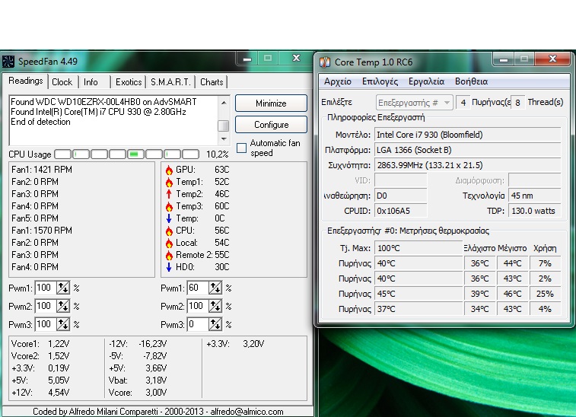Click the Minimize button in SpeedFan
576x417 pixels.
click(x=271, y=103)
